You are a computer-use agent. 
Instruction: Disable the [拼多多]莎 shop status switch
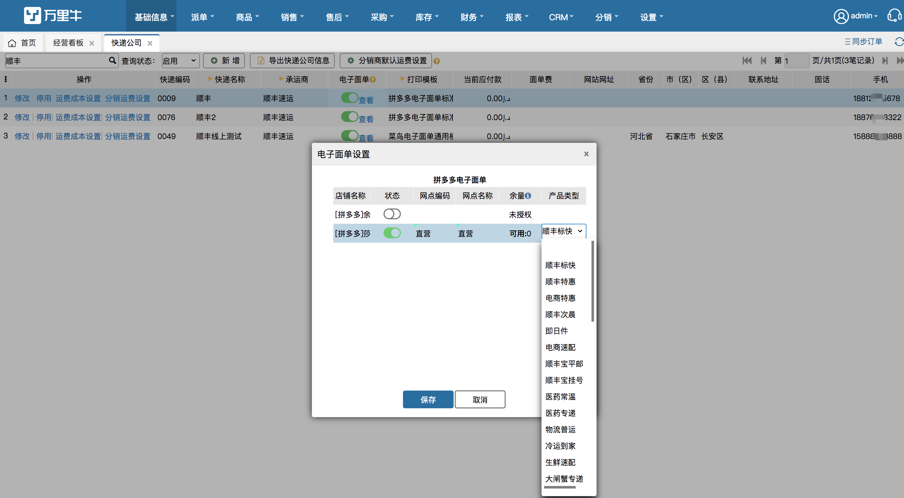coord(392,233)
